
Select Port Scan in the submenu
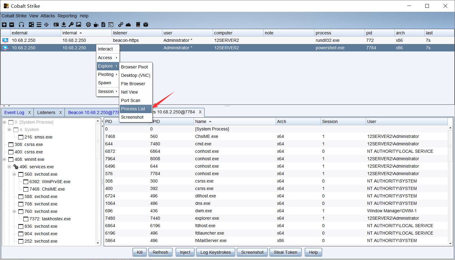pos(136,100)
